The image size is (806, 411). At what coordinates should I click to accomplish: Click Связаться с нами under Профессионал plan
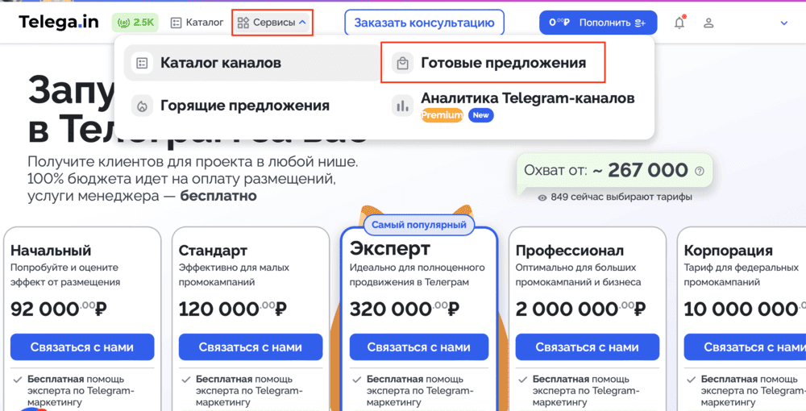pos(588,347)
